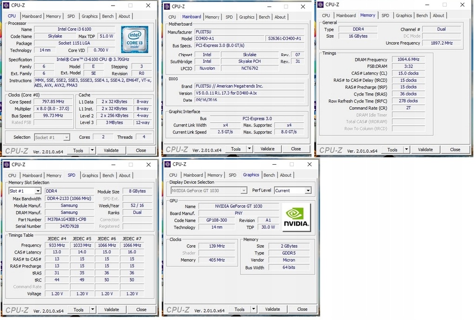Viewport: 476px width, 320px height.
Task: Switch to Mainboard tab in the CPU window
Action: click(32, 16)
